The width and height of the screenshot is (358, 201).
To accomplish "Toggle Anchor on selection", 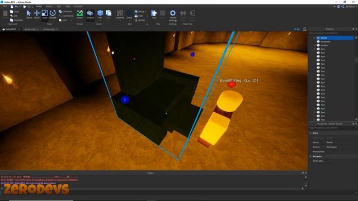I will (x=140, y=20).
